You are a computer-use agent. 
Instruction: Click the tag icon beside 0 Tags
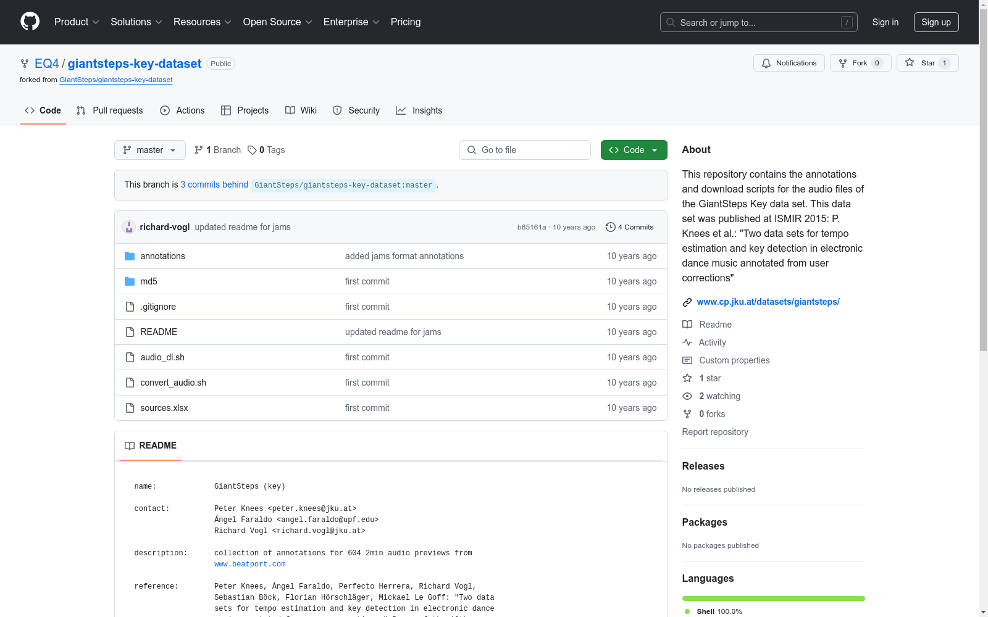point(252,150)
